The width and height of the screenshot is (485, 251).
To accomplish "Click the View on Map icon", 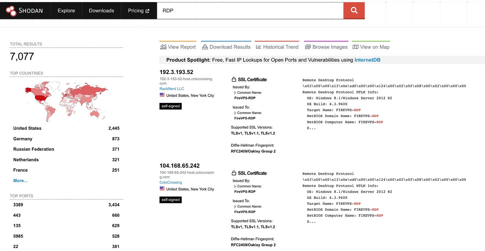I will coord(355,47).
